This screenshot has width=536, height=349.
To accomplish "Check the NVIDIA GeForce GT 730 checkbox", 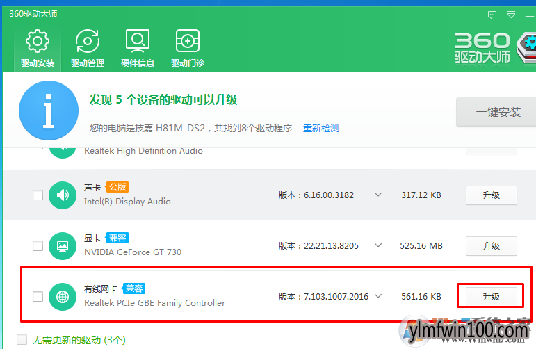I will 38,246.
